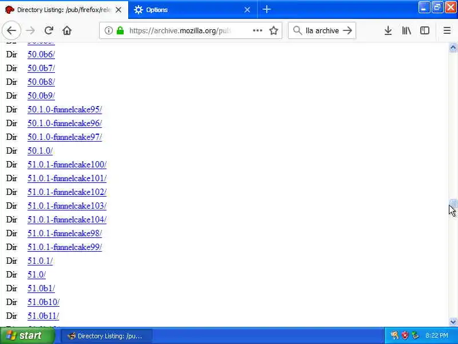458x344 pixels.
Task: Submit search with the arrow button
Action: click(348, 30)
